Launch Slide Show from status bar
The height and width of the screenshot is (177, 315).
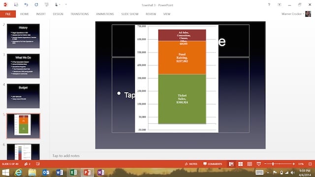(x=259, y=164)
